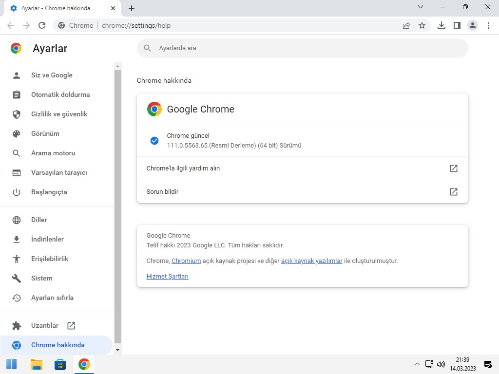This screenshot has width=499, height=374.
Task: Click the power icon next to Başlangıçta
Action: coord(17,192)
